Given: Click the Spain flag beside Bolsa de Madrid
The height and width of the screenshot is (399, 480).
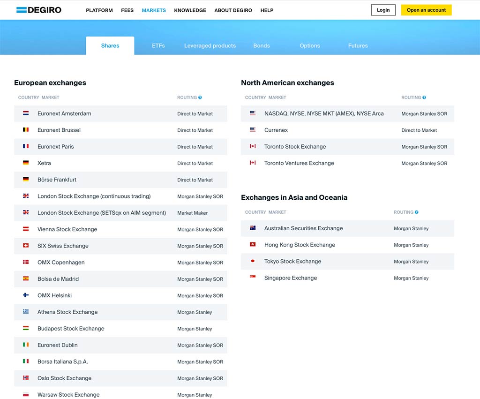Looking at the screenshot, I should coord(26,279).
